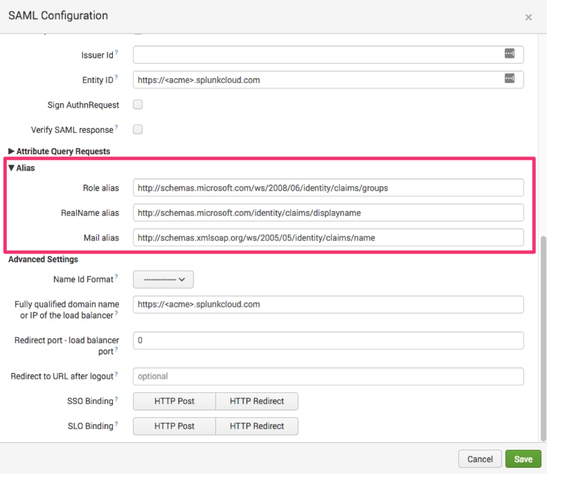Click the Issuer Id field's ellipsis icon

pos(509,53)
